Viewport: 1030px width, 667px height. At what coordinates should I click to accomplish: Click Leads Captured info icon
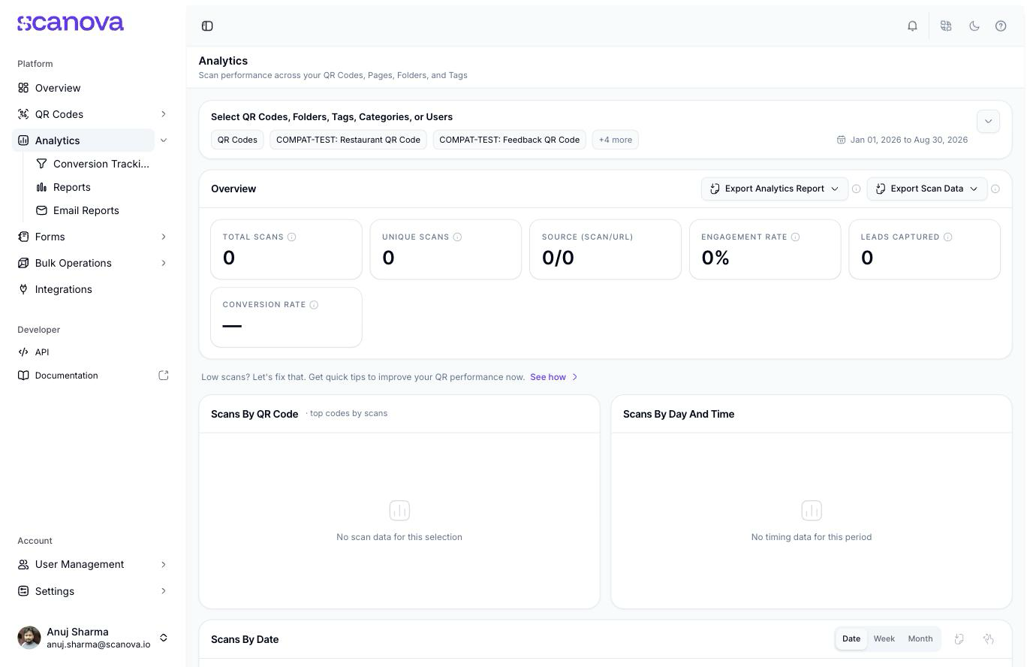coord(948,237)
